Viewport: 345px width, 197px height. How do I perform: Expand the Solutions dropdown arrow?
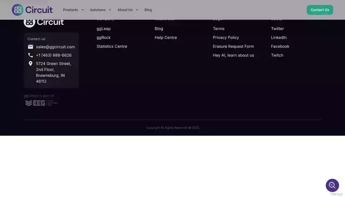pyautogui.click(x=110, y=10)
